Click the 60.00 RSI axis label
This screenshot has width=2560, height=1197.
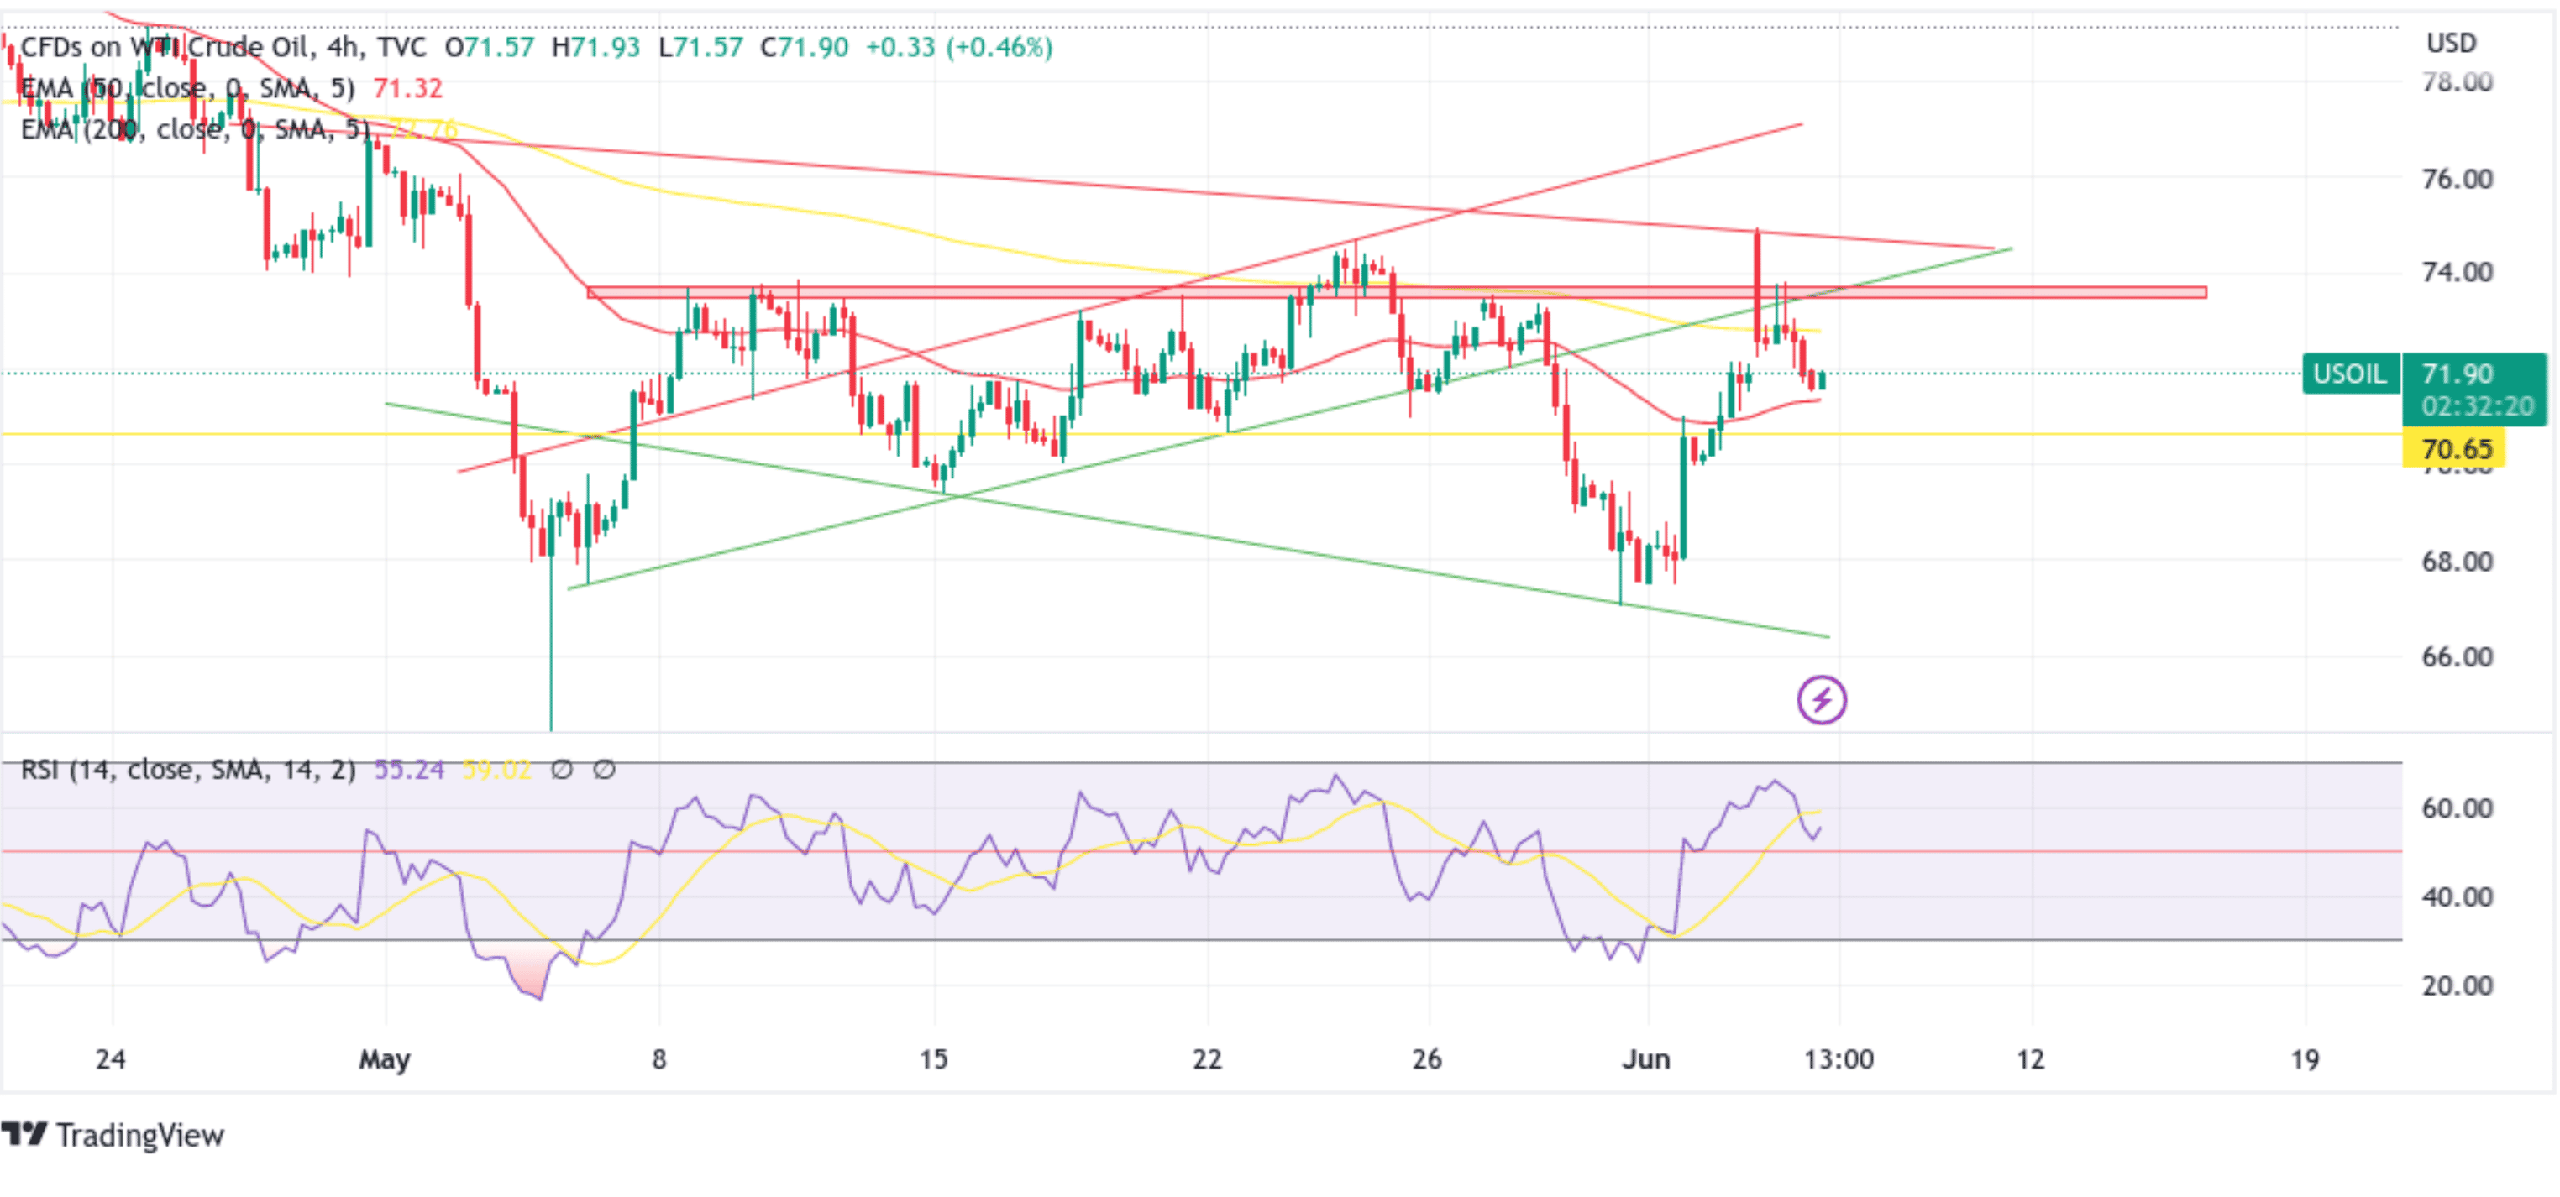(2457, 808)
